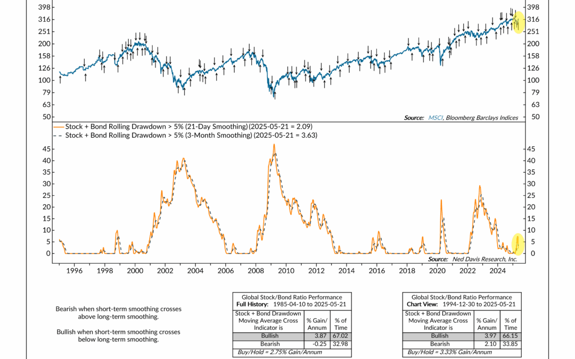This screenshot has width=575, height=359.
Task: Click the yellow highlight on the drawdown chart
Action: tap(518, 244)
